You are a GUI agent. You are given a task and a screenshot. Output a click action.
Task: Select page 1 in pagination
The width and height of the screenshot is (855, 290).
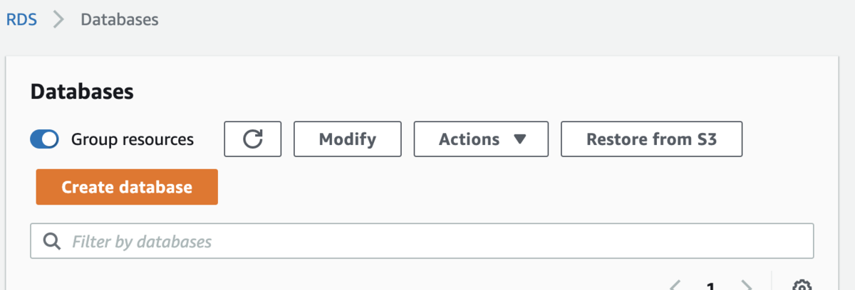click(710, 286)
